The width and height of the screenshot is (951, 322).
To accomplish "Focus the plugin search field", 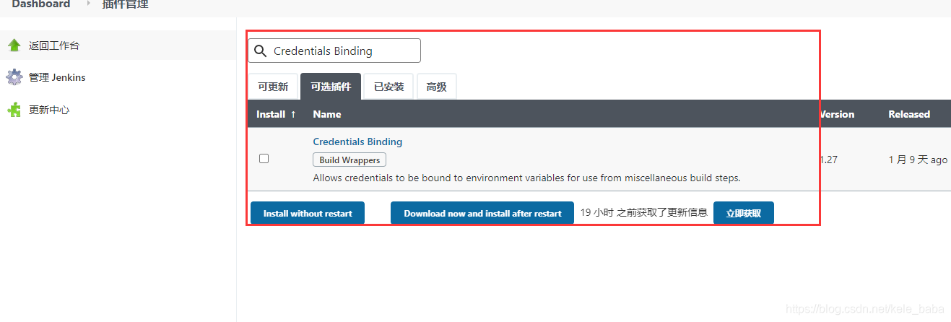I will click(x=334, y=51).
